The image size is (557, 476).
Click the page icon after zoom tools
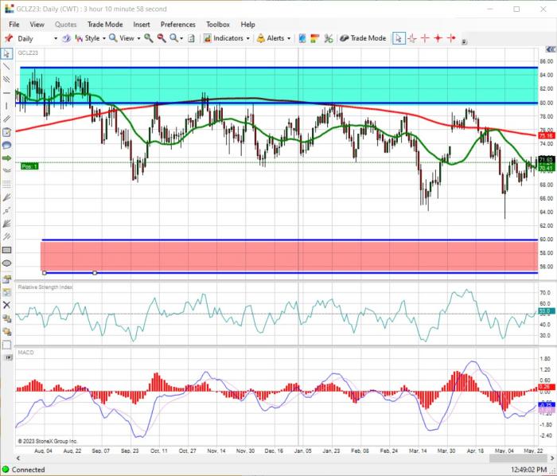tap(191, 38)
